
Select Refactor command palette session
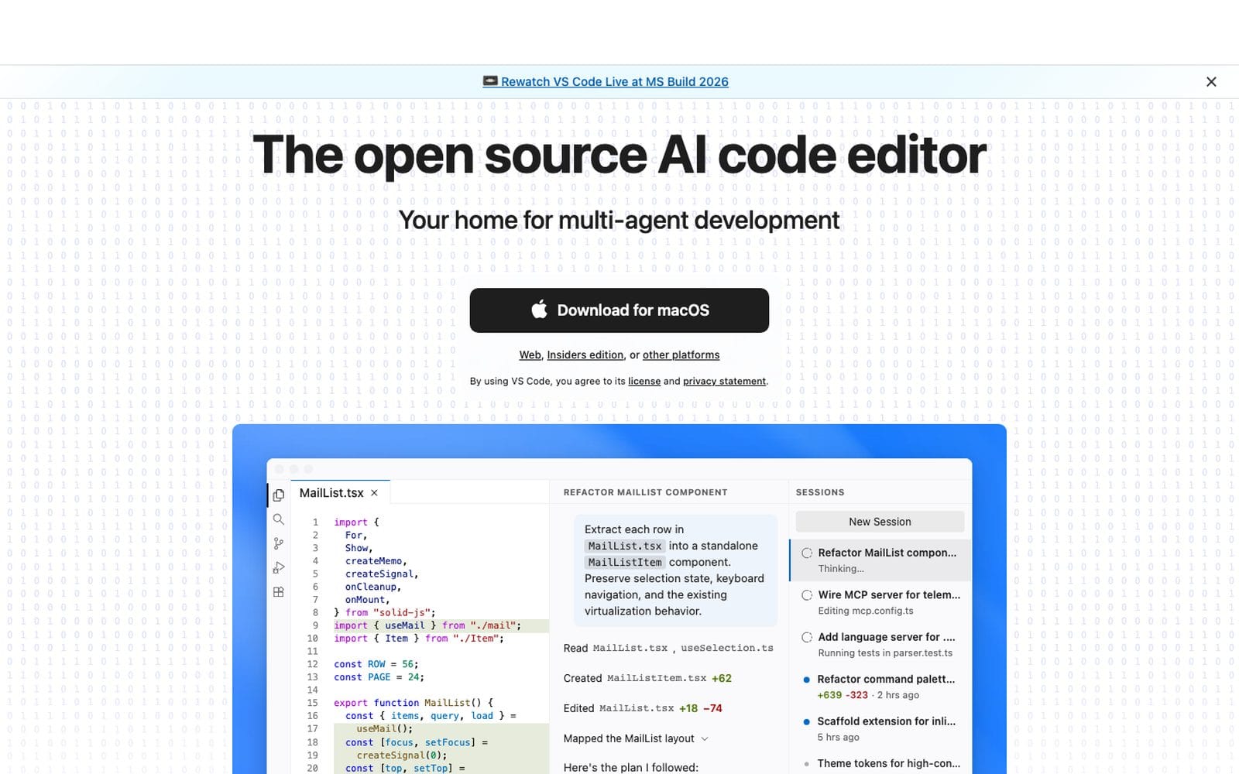click(x=880, y=687)
